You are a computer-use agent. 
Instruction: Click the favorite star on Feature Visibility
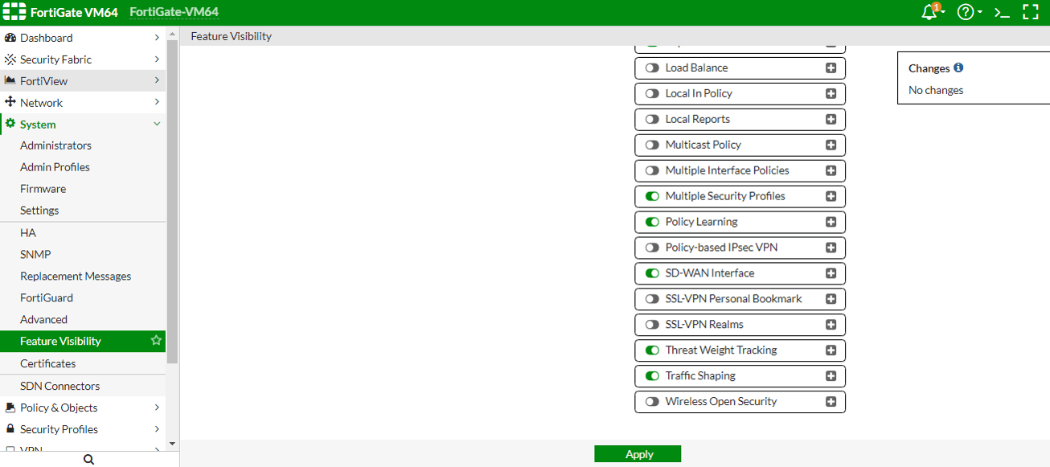tap(156, 341)
